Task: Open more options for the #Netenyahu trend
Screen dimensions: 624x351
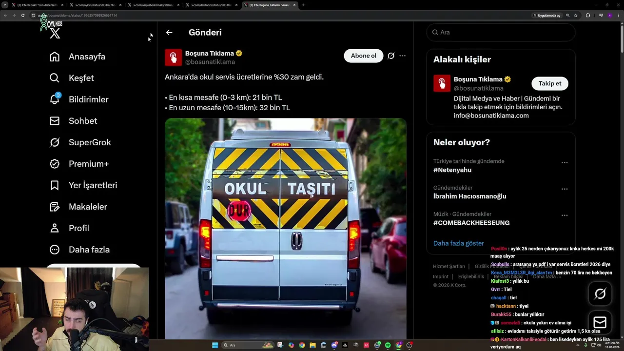Action: 565,162
